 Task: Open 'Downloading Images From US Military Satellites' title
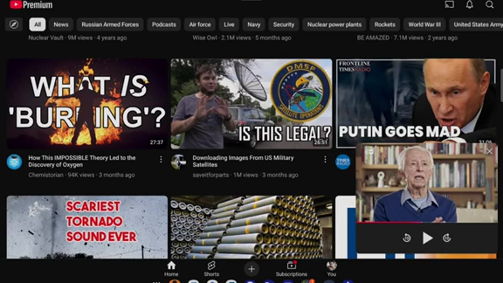click(243, 161)
